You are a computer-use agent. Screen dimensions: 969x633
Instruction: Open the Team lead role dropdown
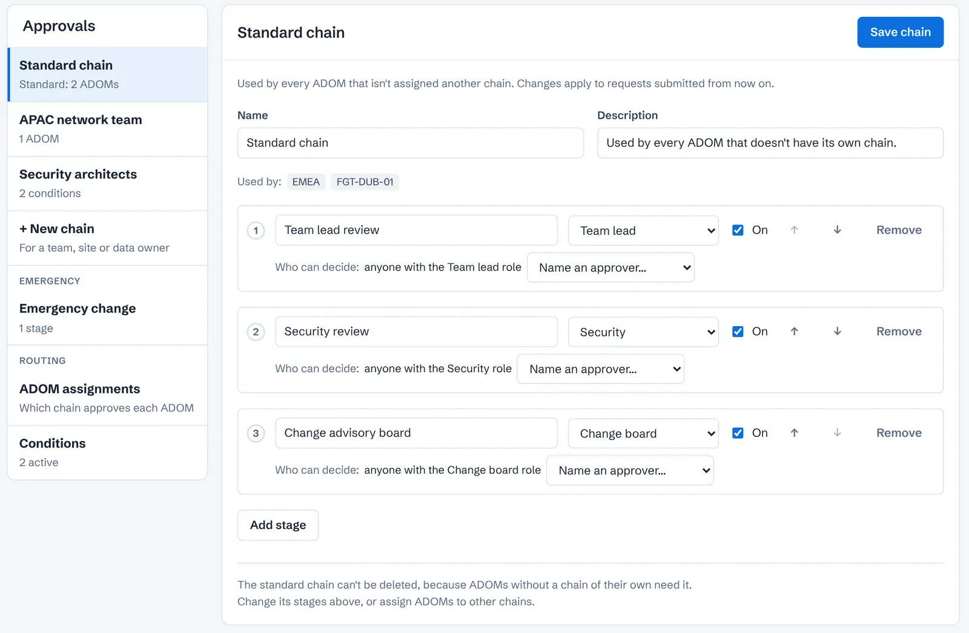coord(643,231)
